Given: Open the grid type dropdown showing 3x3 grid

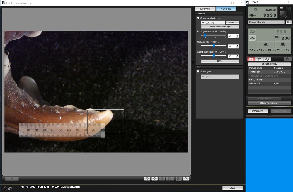Looking at the screenshot, I should point(220,76).
